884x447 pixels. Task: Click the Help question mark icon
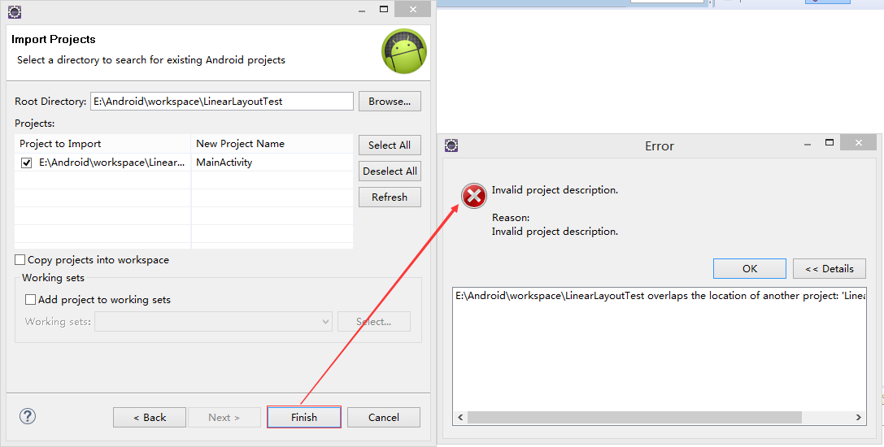coord(28,416)
